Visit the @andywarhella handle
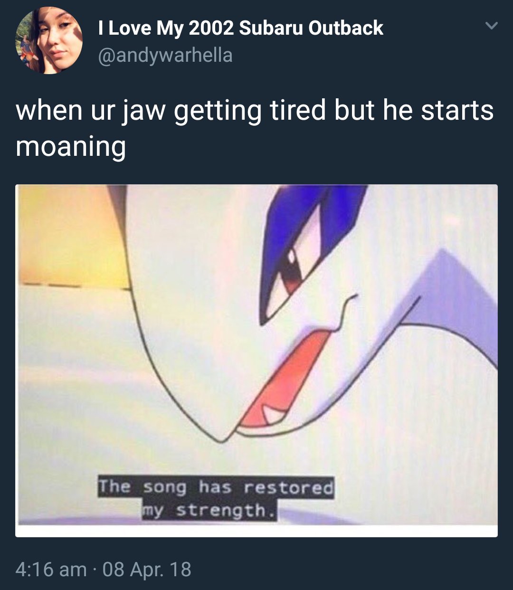 pos(165,55)
